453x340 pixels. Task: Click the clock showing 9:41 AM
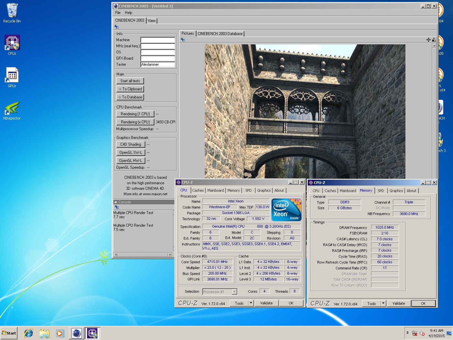[436, 331]
